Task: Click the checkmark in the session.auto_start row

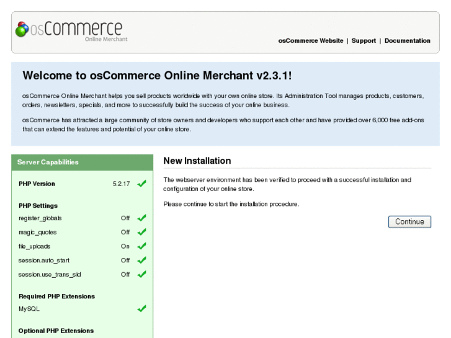Action: [x=141, y=260]
